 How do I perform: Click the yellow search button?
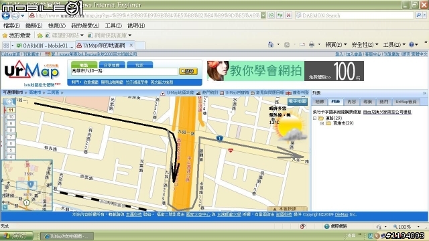(188, 72)
